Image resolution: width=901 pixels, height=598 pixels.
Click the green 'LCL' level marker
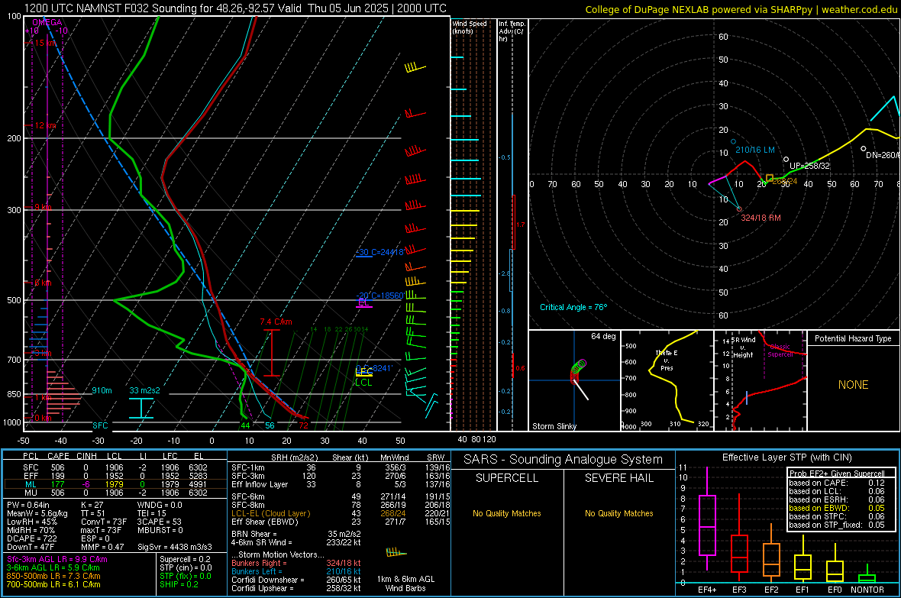coord(363,383)
